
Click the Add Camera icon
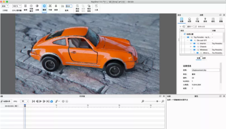tap(77, 6)
